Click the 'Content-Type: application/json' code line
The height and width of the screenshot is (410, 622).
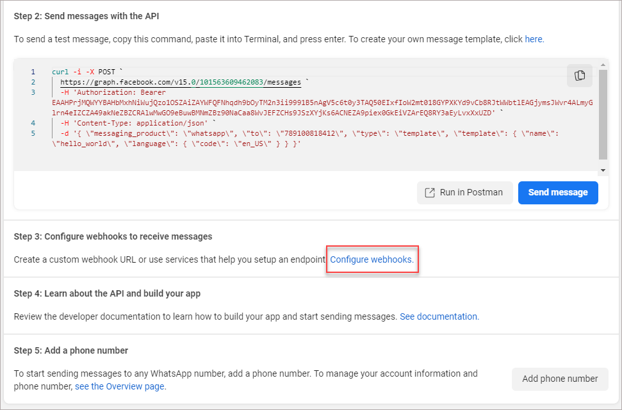[x=138, y=123]
